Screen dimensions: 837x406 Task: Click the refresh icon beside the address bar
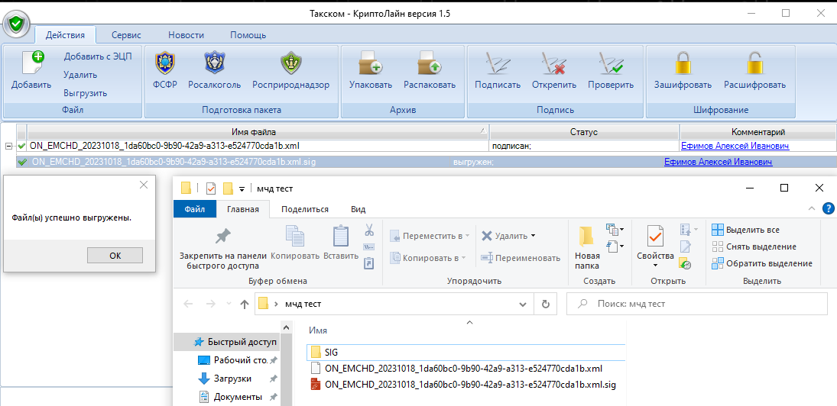[546, 304]
